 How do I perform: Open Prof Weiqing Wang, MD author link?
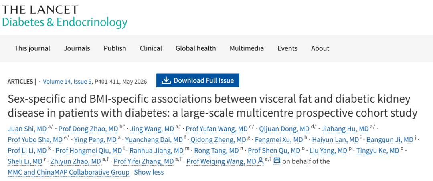221,161
